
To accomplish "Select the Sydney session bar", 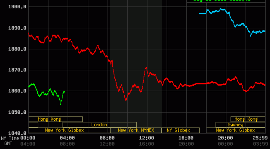I will click(x=235, y=125).
